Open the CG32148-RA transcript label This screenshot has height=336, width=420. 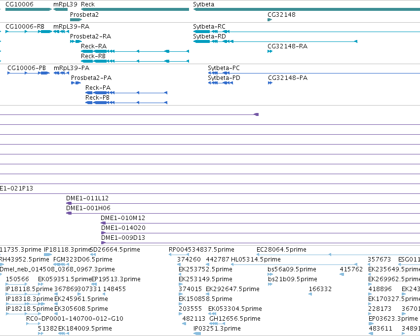287,46
